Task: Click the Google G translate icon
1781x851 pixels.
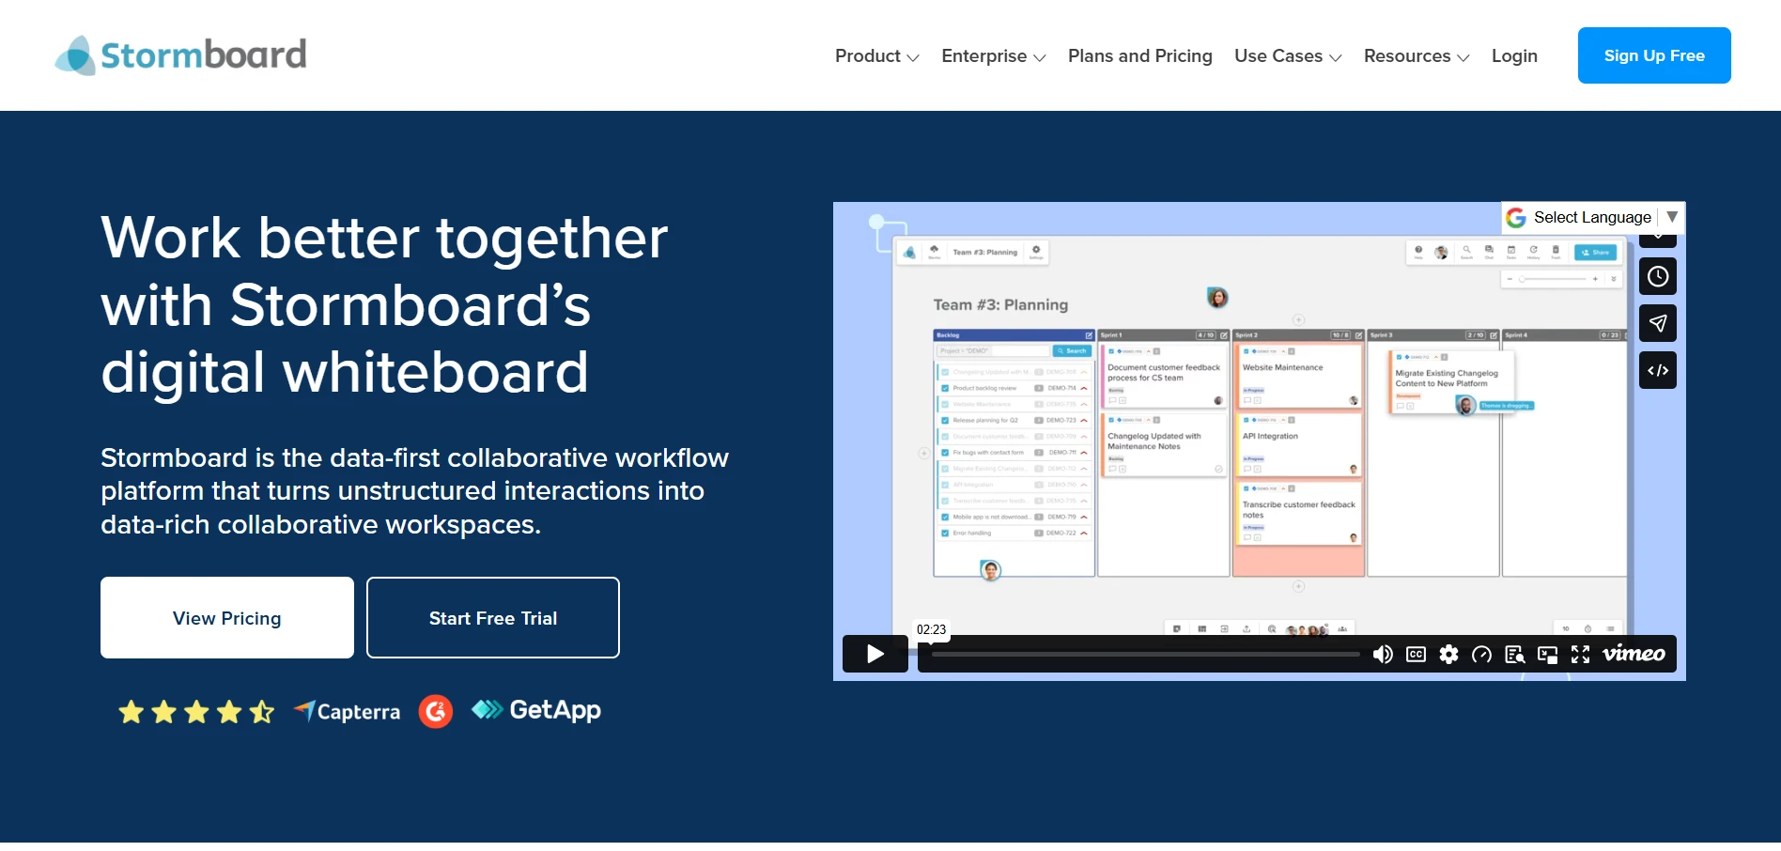Action: click(1515, 218)
